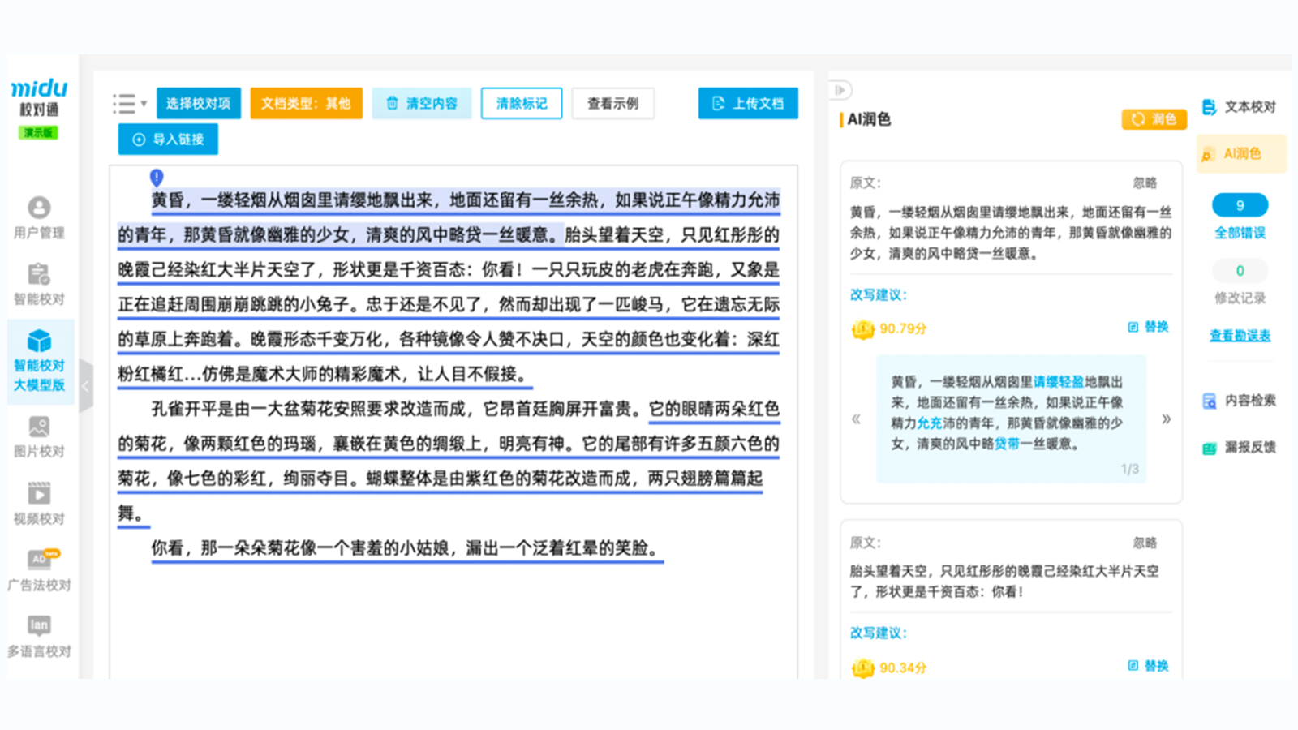The width and height of the screenshot is (1298, 730).
Task: Show next rewrite suggestion with right arrow
Action: pos(1166,419)
